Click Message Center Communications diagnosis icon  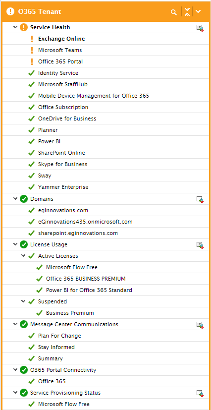pyautogui.click(x=200, y=325)
